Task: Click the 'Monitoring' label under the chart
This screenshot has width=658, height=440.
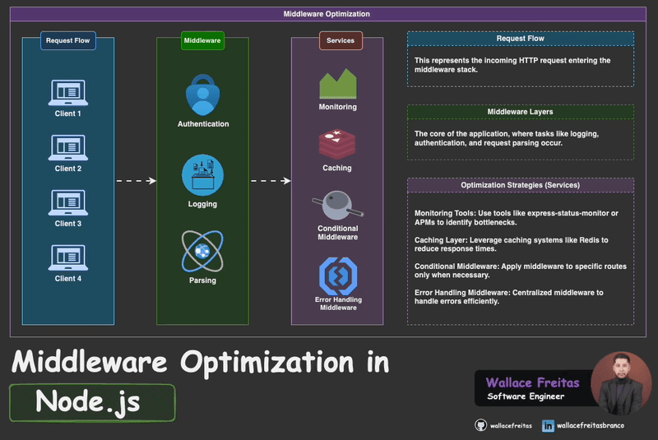Action: click(x=338, y=107)
